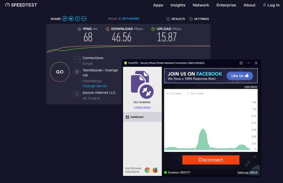Click the Duration 00:07:57 text
Image resolution: width=283 pixels, height=183 pixels.
[x=179, y=173]
